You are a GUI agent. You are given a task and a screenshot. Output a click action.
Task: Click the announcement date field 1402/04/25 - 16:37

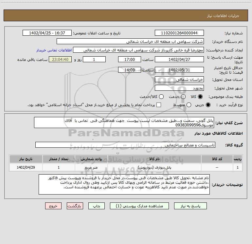tap(47, 33)
